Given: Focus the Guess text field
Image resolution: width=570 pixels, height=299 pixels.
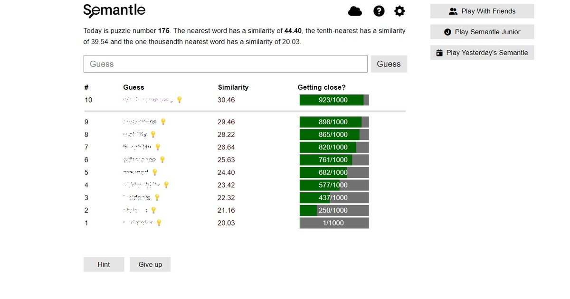Looking at the screenshot, I should [226, 64].
